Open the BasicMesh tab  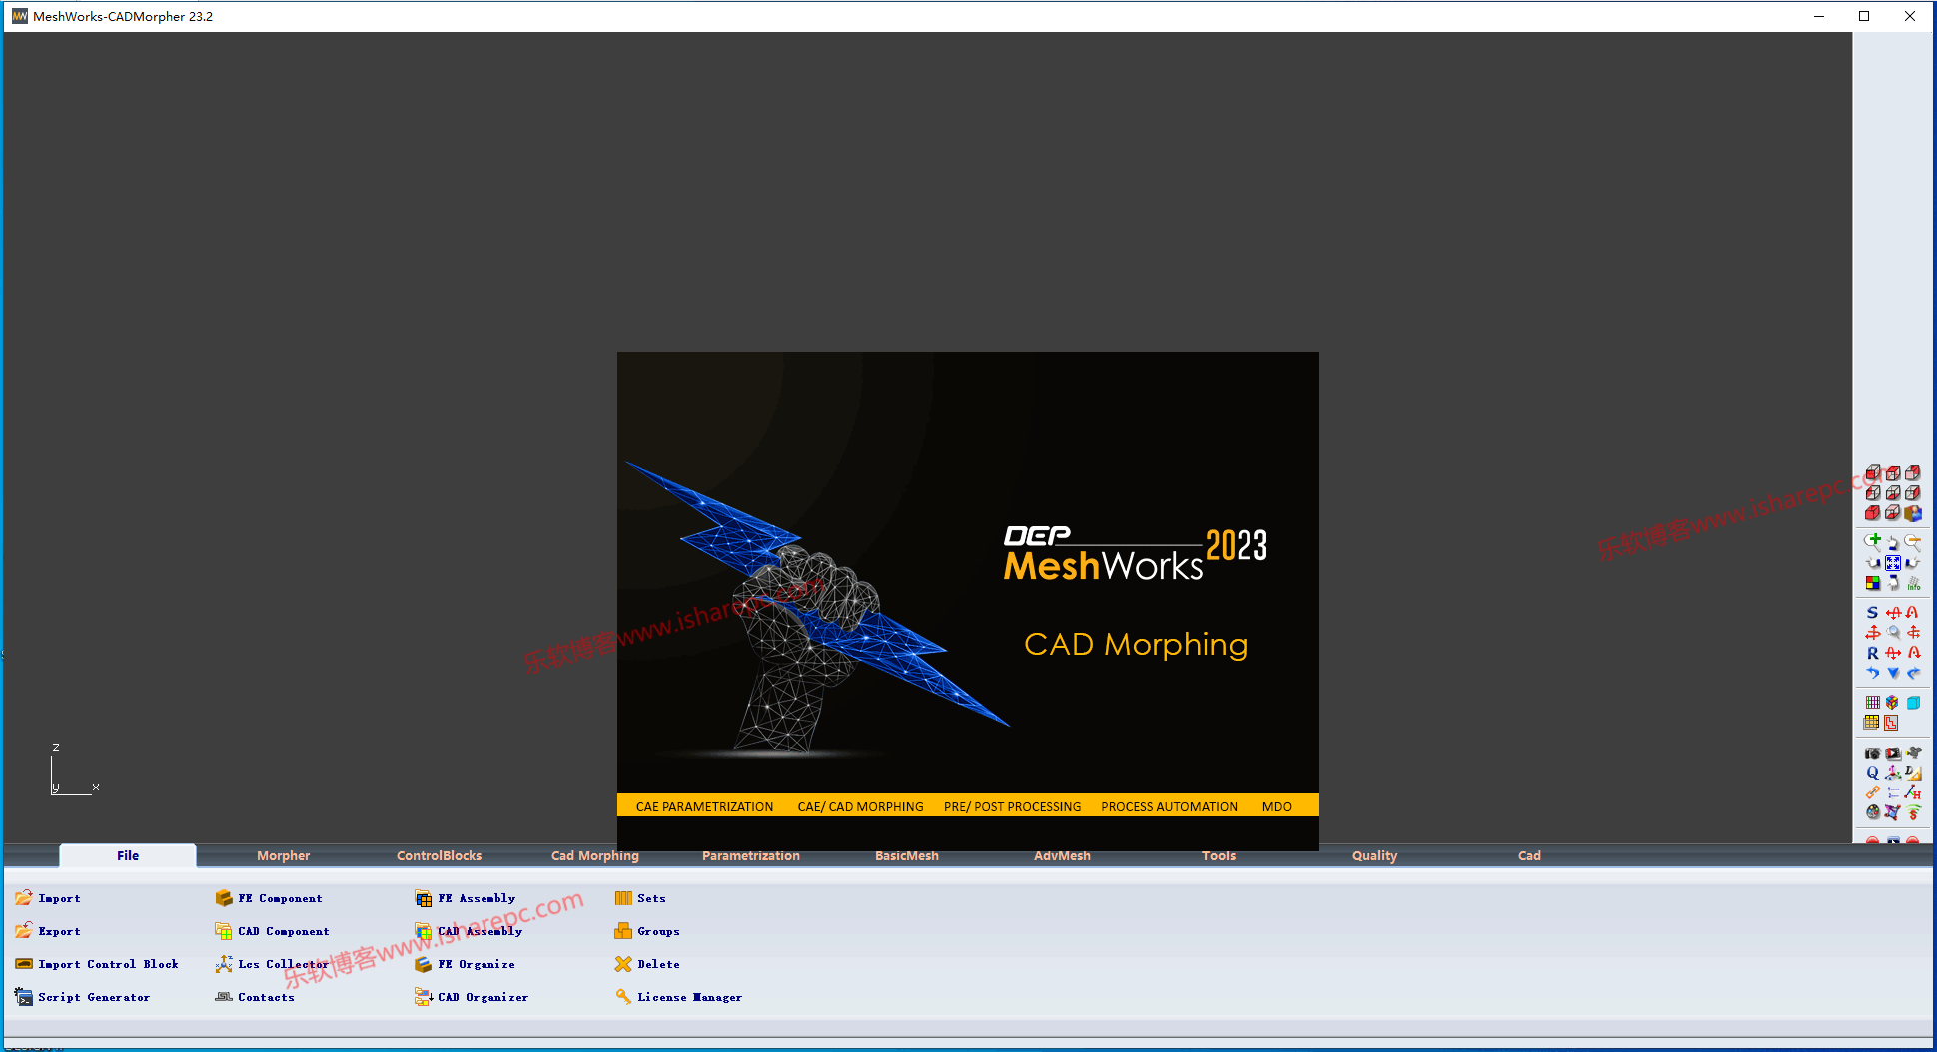906,855
